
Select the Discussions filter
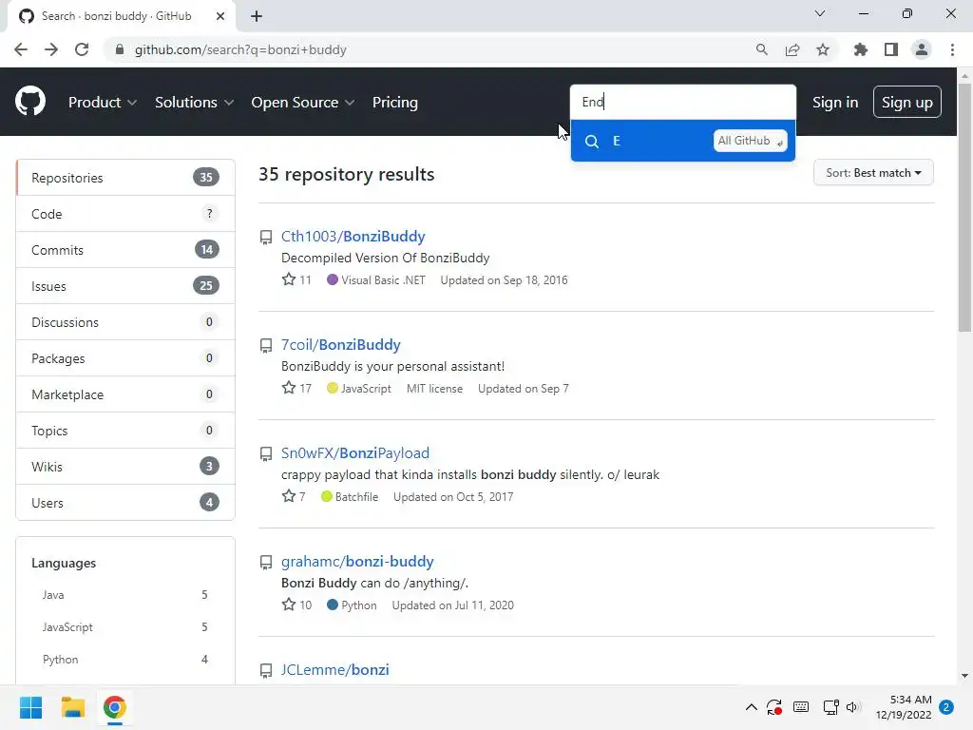tap(125, 322)
